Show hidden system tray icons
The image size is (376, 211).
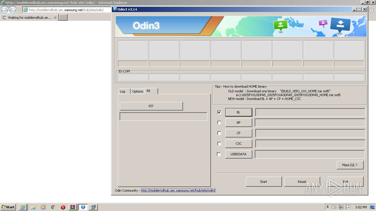328,207
